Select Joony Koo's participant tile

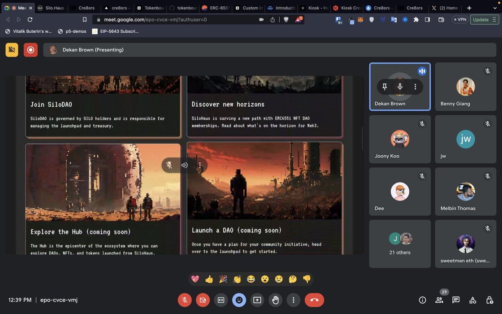coord(400,139)
